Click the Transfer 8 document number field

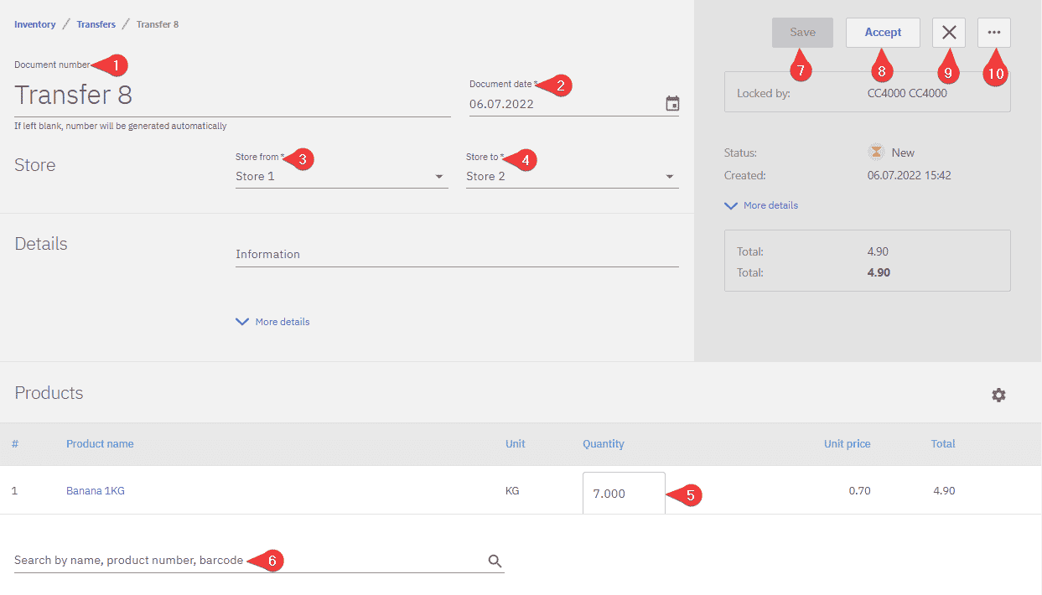231,96
